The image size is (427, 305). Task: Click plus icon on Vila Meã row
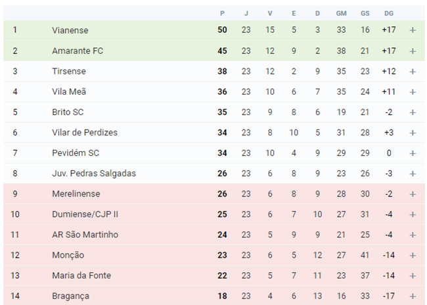(413, 92)
